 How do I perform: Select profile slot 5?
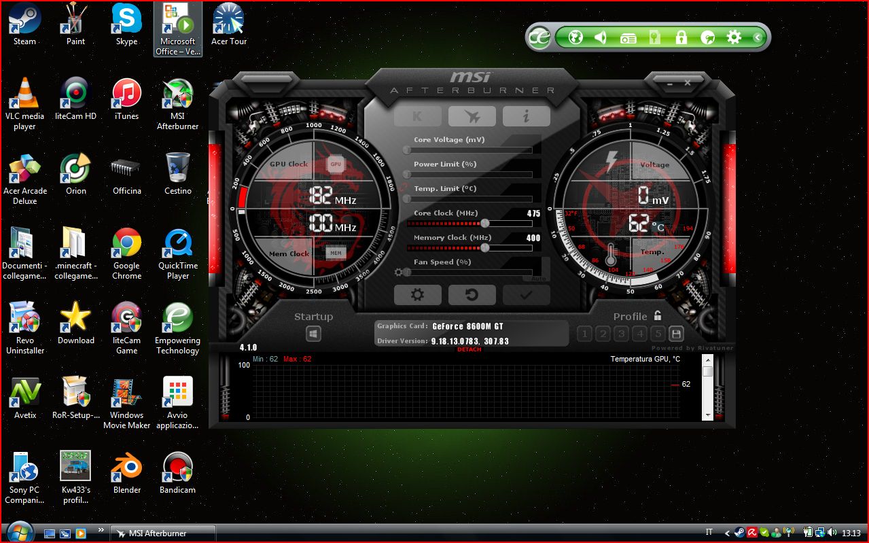(x=658, y=334)
